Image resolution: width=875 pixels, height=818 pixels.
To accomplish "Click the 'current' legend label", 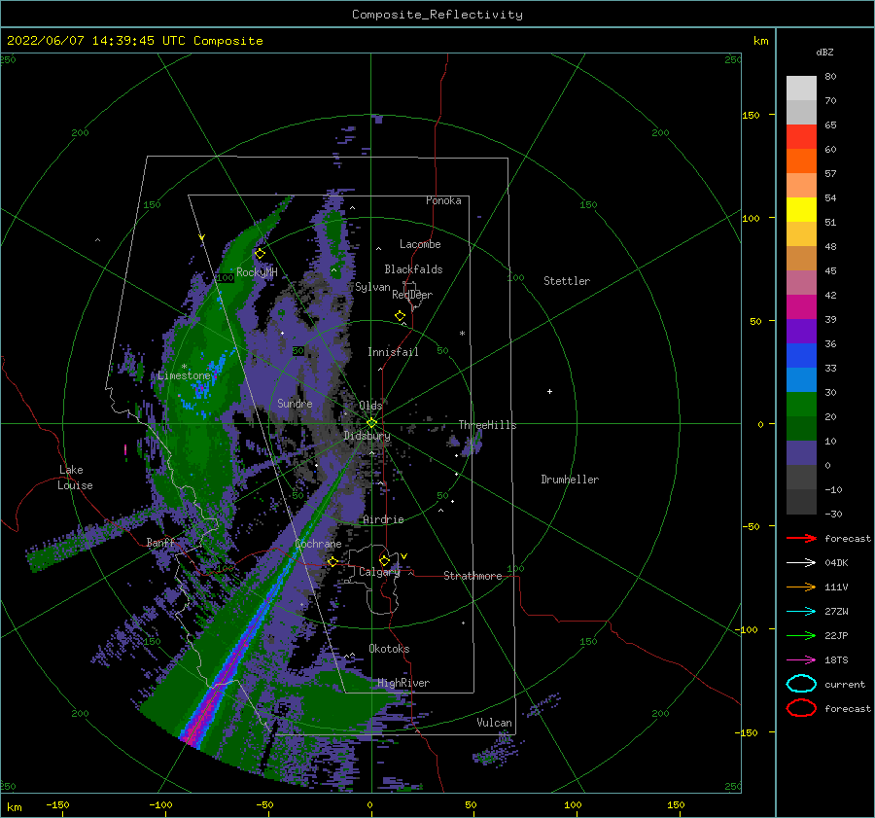I will pos(845,684).
